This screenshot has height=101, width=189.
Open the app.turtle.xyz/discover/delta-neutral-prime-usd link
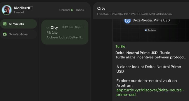point(150,92)
